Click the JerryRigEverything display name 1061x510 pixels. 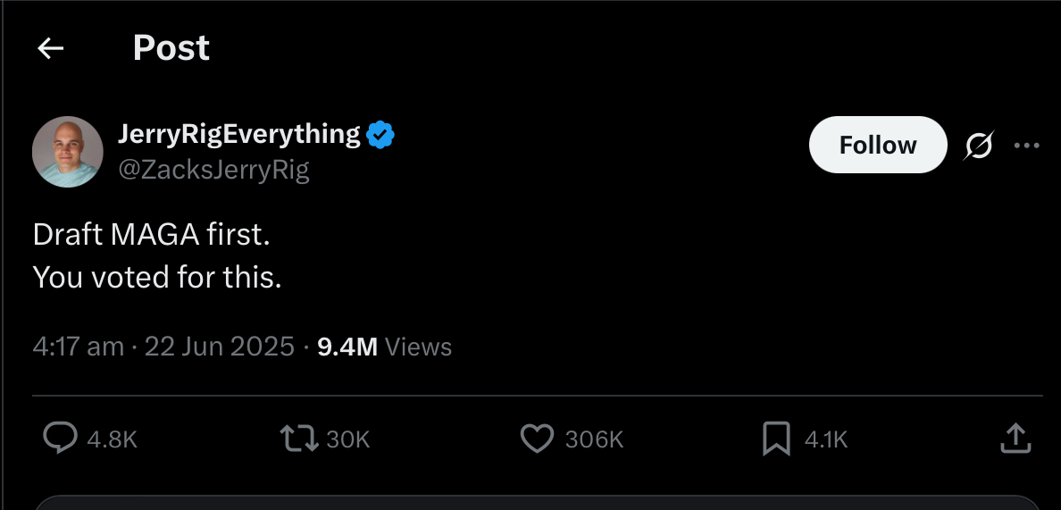238,134
